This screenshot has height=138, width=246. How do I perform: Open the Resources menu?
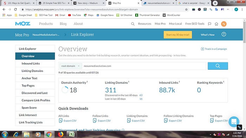[144, 24]
